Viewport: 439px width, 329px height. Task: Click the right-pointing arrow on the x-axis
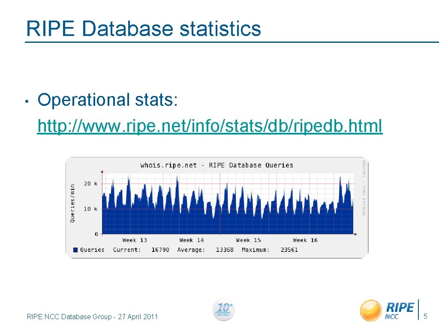tap(355, 234)
